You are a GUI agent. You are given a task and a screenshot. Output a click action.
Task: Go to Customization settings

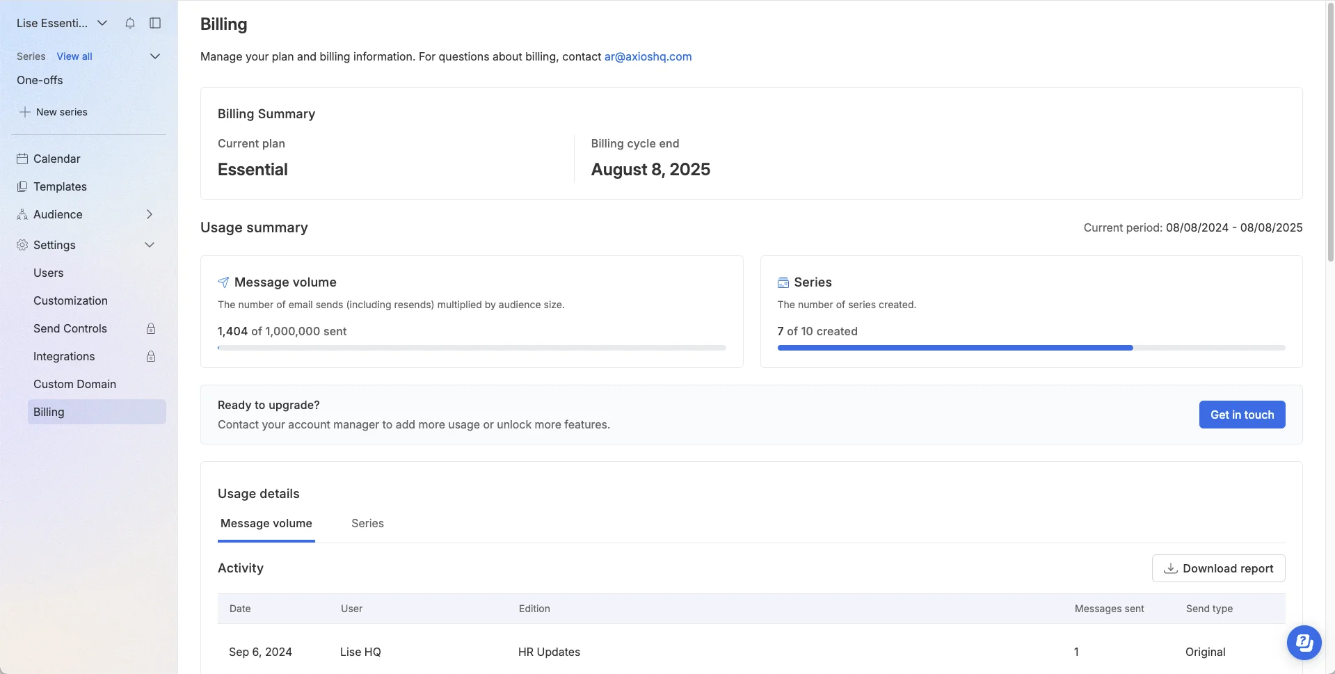pos(70,300)
